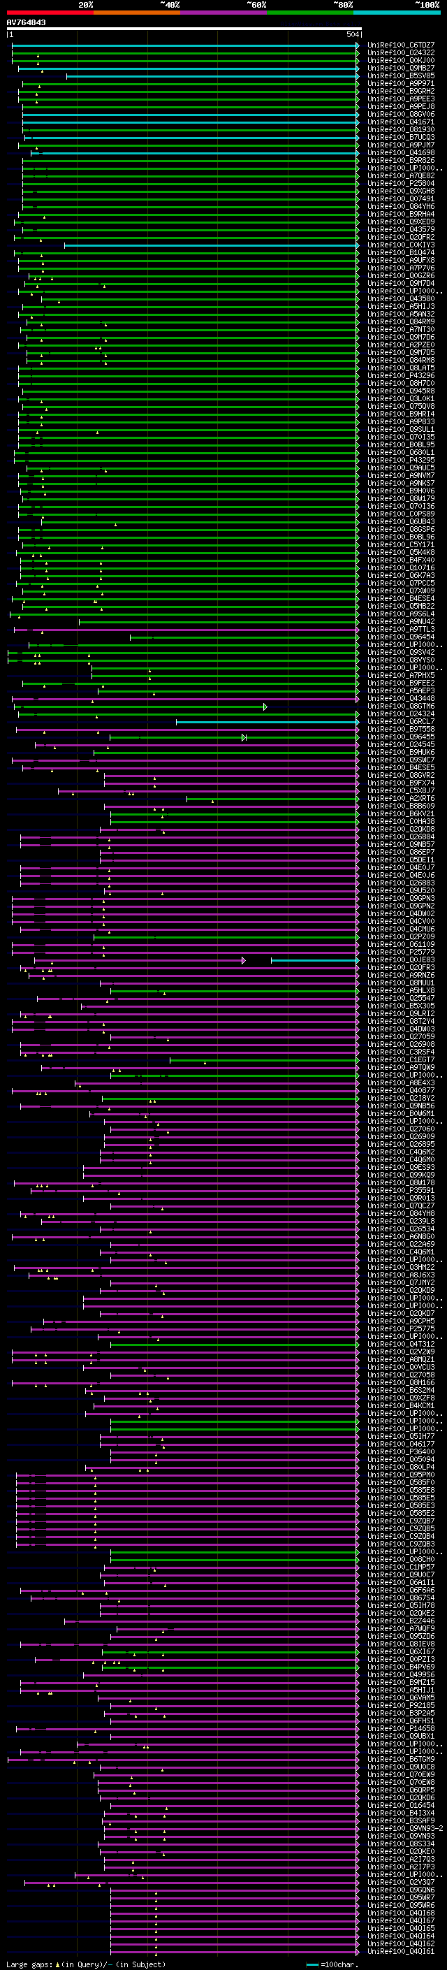Open hit UniRef100_O24322
This screenshot has width=447, height=1970.
(x=400, y=53)
